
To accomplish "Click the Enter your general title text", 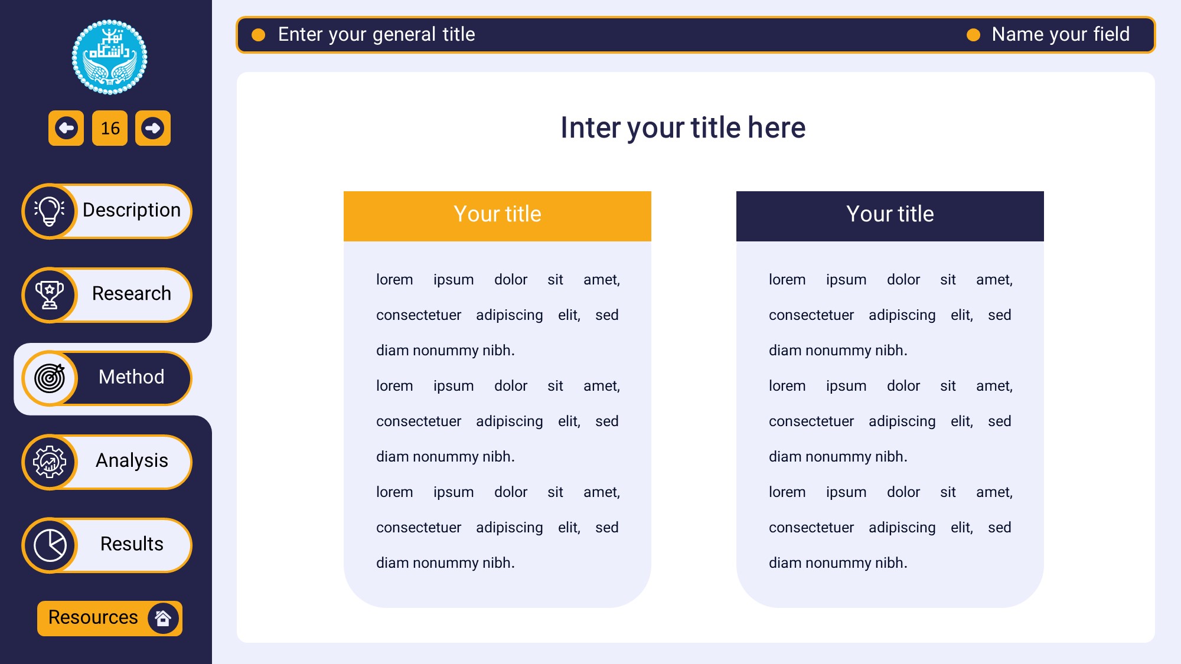I will 376,35.
